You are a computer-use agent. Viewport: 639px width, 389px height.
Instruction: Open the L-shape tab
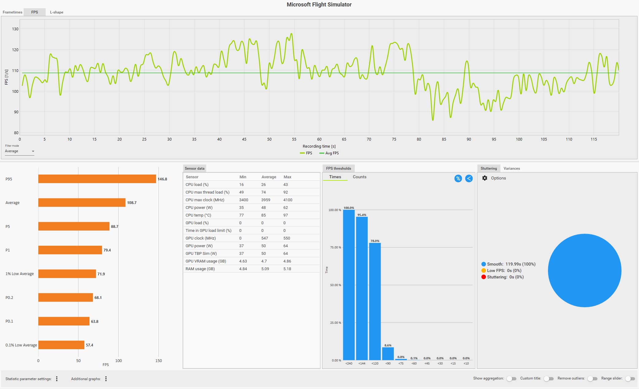point(57,12)
